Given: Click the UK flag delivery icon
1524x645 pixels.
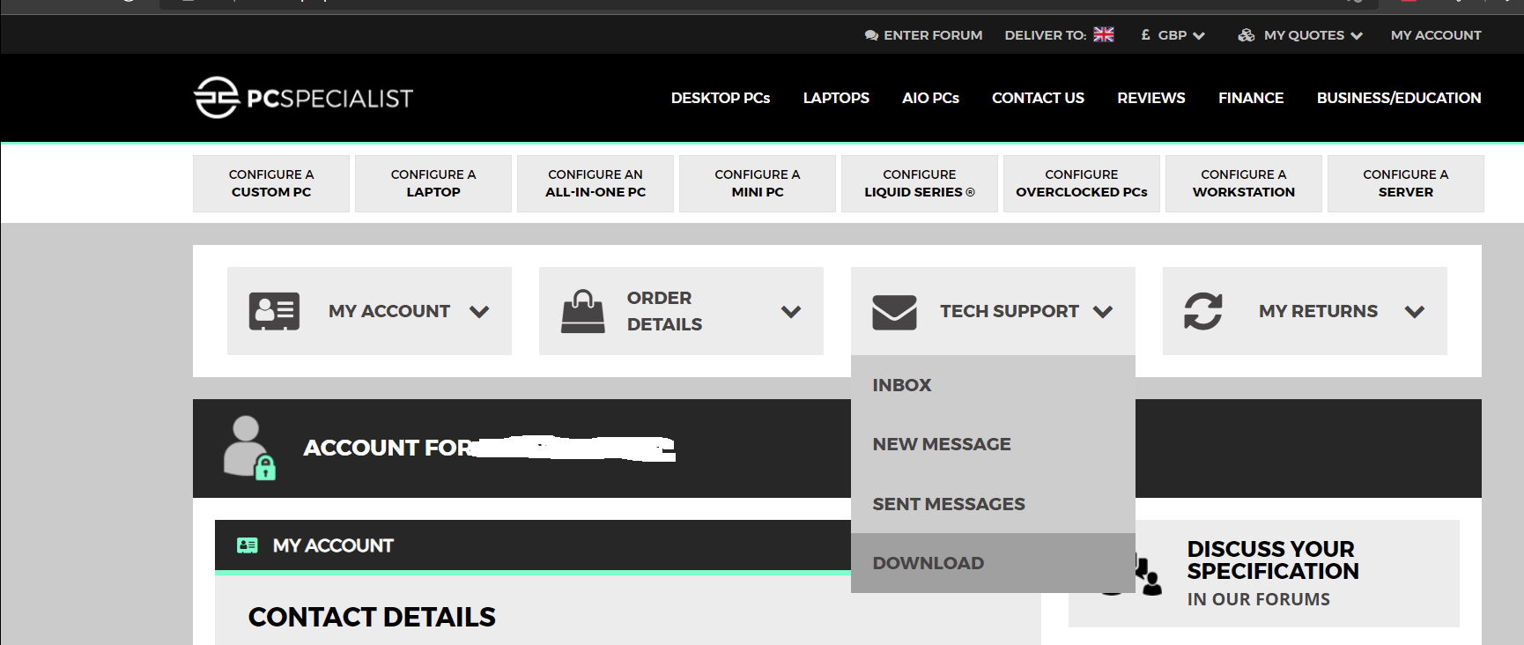Looking at the screenshot, I should (x=1104, y=34).
